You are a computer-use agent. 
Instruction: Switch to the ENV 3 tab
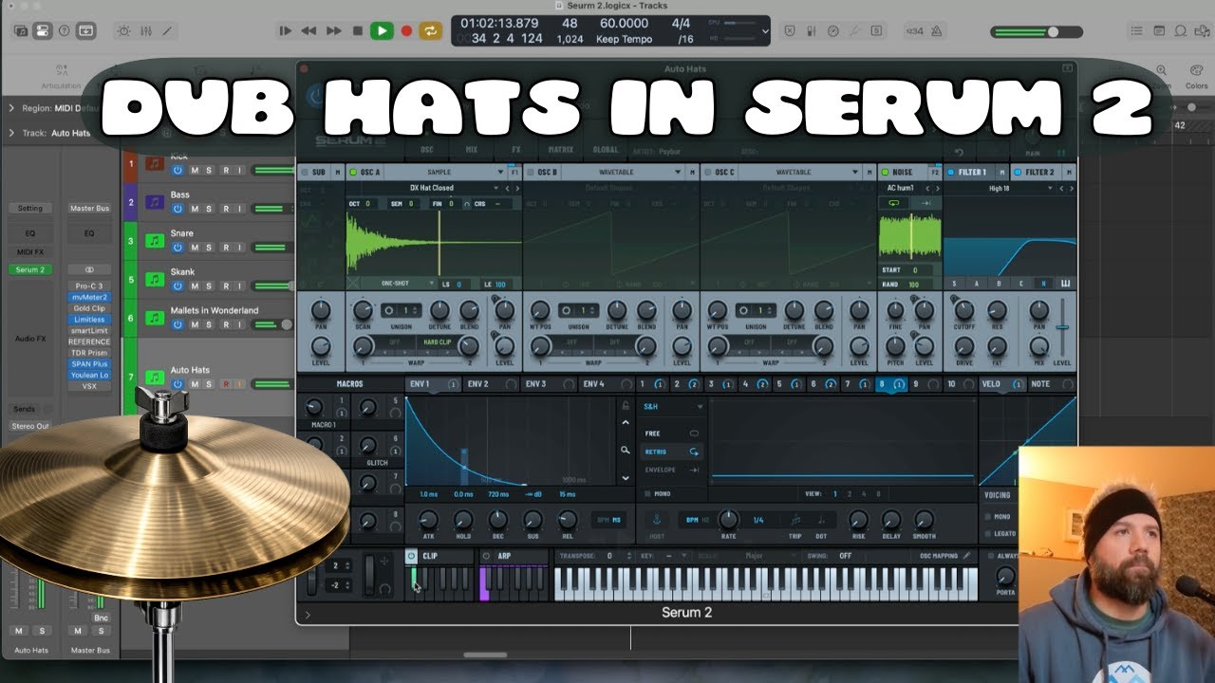(549, 384)
